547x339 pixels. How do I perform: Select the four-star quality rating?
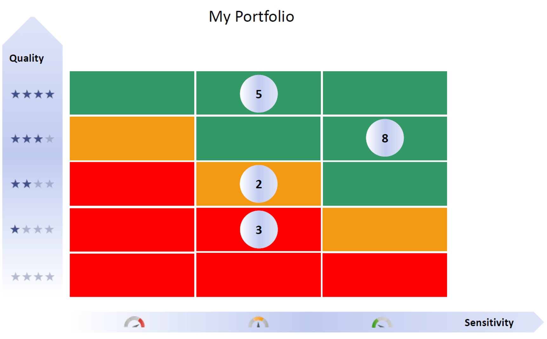32,94
